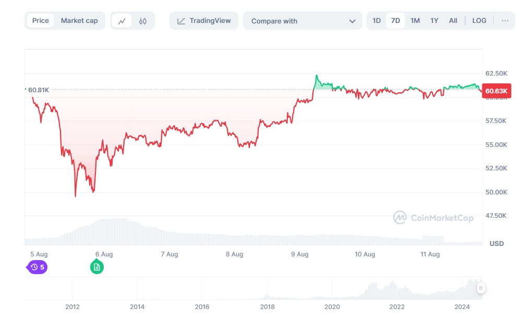523x320 pixels.
Task: Select the Market cap tab
Action: click(x=79, y=21)
